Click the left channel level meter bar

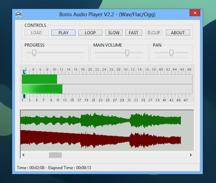(x=107, y=79)
